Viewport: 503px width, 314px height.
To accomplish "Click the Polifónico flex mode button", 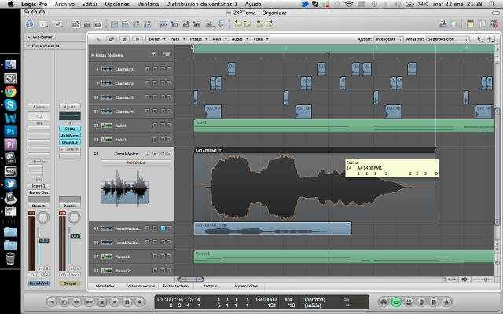I will click(136, 162).
